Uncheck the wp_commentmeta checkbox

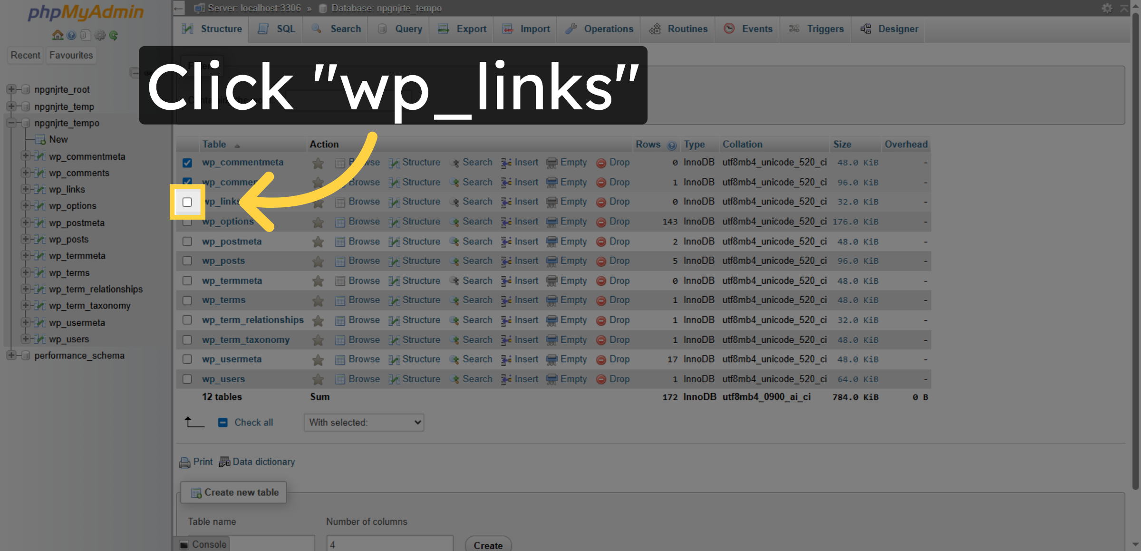point(187,162)
